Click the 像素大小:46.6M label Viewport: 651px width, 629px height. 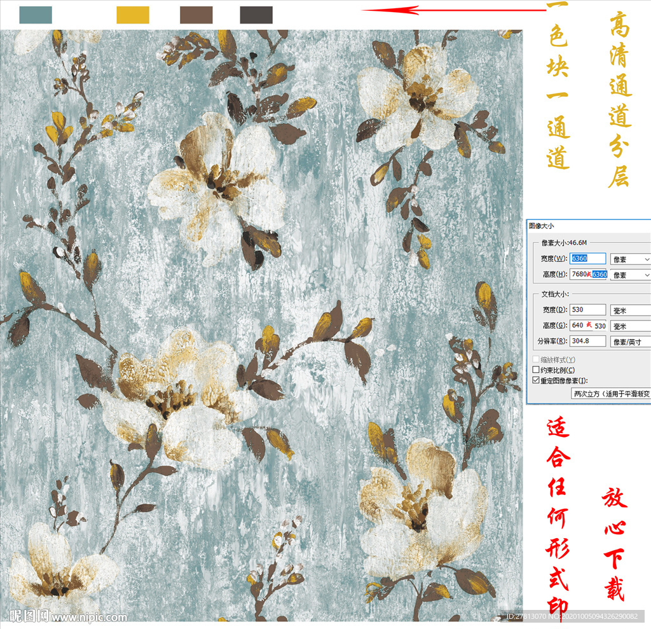click(564, 242)
